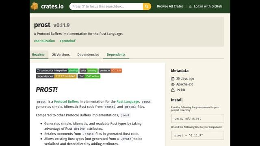Click the Metadata heading

tap(180, 71)
